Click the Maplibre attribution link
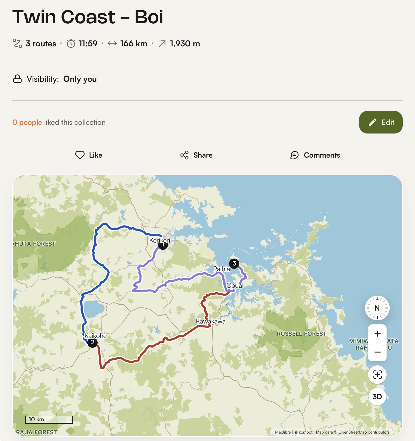Screen dimensions: 415x441 pyautogui.click(x=283, y=432)
